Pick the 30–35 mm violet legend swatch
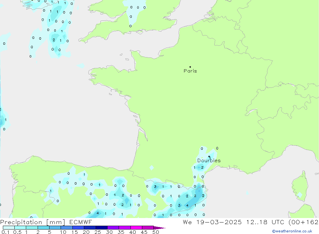Image resolution: width=319 pixels, height=234 pixels. (x=113, y=228)
